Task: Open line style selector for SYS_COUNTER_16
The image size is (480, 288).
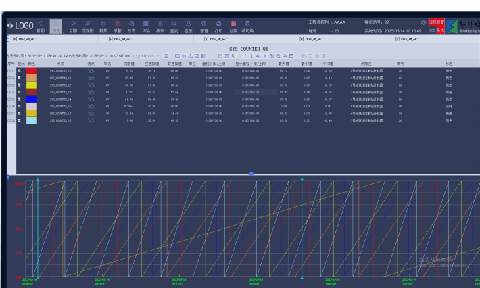Action: point(91,113)
